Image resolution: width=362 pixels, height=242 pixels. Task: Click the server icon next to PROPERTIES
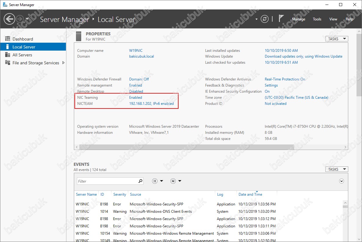pyautogui.click(x=78, y=36)
